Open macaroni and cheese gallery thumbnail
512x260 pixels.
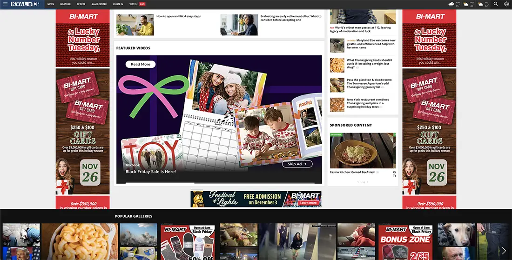80,241
